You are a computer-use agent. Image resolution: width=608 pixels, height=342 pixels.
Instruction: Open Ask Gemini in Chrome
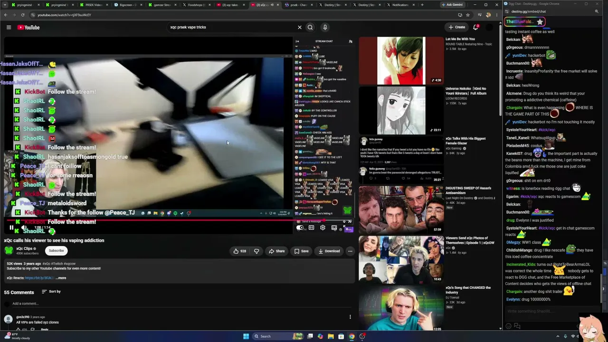[x=452, y=5]
